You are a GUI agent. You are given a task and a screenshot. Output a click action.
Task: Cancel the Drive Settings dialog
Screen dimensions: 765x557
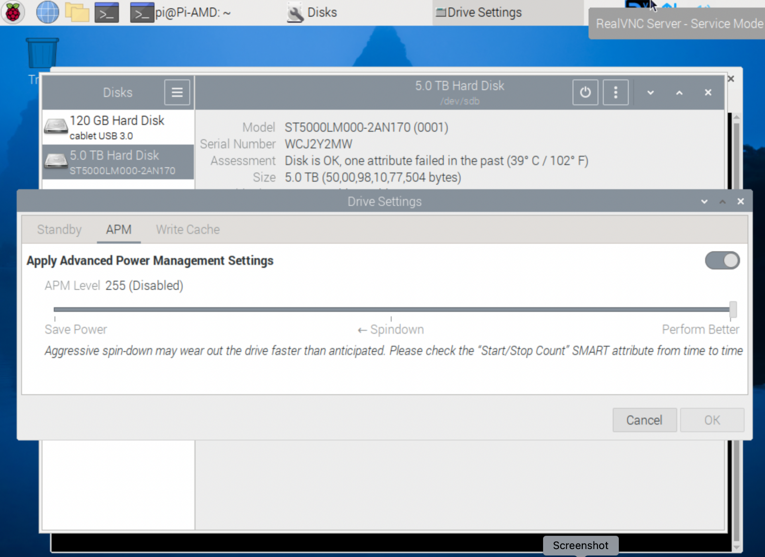click(644, 420)
